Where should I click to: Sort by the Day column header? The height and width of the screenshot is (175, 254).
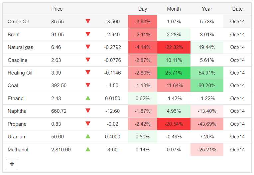(143, 9)
